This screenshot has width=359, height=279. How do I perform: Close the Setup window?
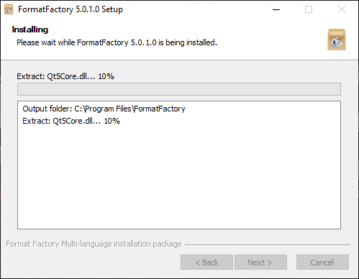click(342, 9)
